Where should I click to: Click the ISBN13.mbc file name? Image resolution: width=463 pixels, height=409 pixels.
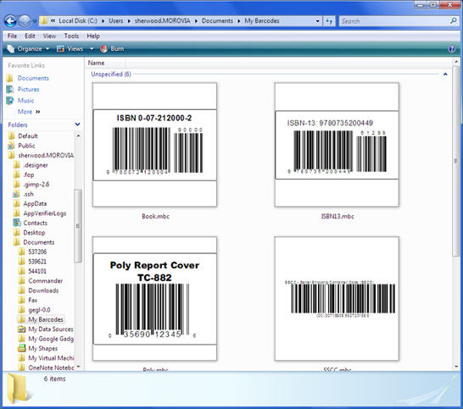click(x=337, y=217)
